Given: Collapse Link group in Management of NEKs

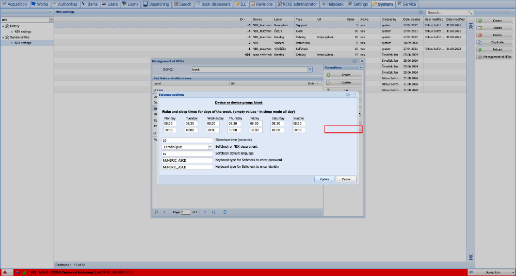Looking at the screenshot, I should coord(155,90).
